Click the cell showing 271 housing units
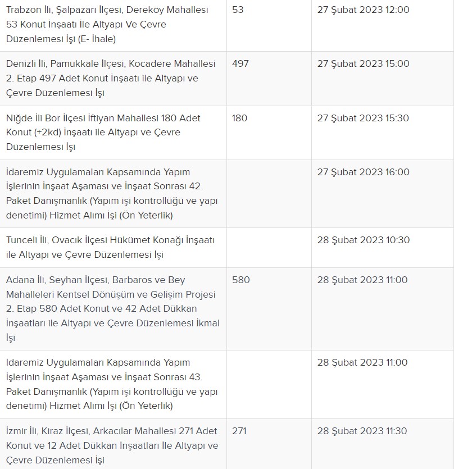The width and height of the screenshot is (454, 469). 239,431
